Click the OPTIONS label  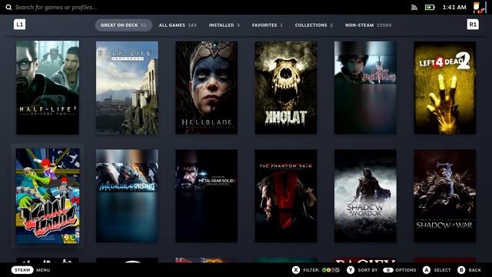tap(406, 270)
